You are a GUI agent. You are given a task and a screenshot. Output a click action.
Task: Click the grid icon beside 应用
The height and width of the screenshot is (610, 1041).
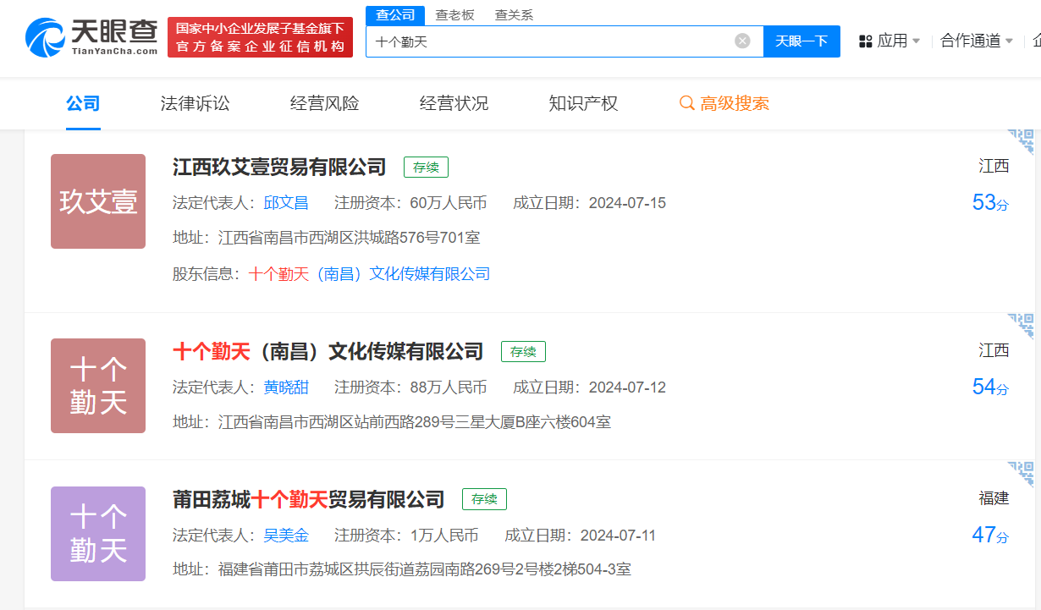coord(863,40)
